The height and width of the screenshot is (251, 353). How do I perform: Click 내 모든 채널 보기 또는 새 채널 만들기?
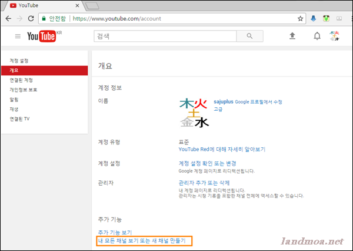tap(142, 241)
